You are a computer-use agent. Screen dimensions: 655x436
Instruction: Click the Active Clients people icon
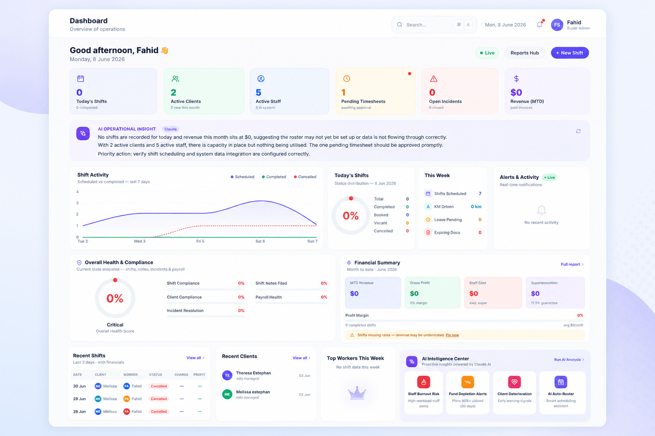tap(175, 79)
